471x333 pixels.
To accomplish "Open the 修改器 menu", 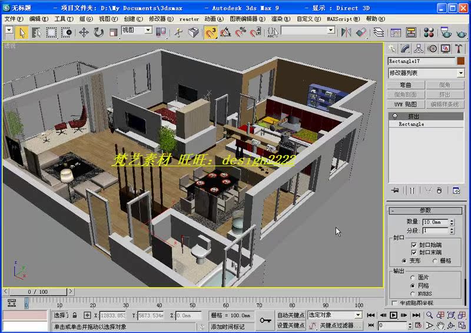I will 161,19.
